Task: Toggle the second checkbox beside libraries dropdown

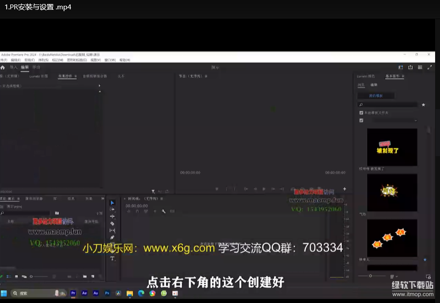Action: click(x=361, y=121)
